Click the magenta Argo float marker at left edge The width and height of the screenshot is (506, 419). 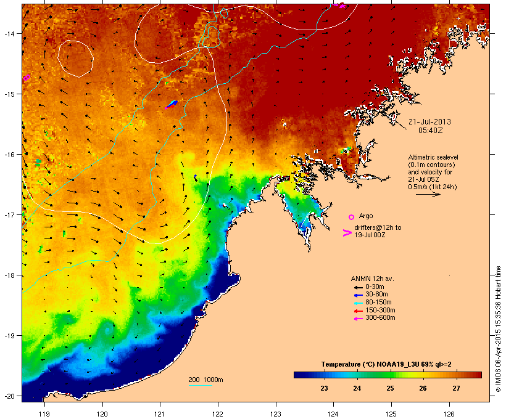(27, 78)
